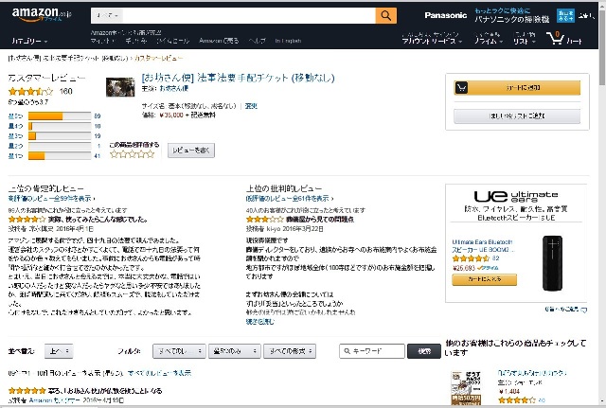Open the カテゴリー menu in header
Viewport: 606px width, 408px height.
29,41
